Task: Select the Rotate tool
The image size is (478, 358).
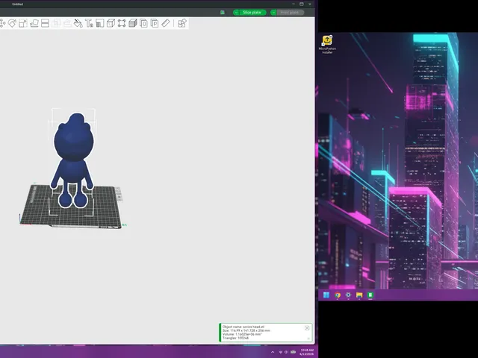Action: point(12,23)
